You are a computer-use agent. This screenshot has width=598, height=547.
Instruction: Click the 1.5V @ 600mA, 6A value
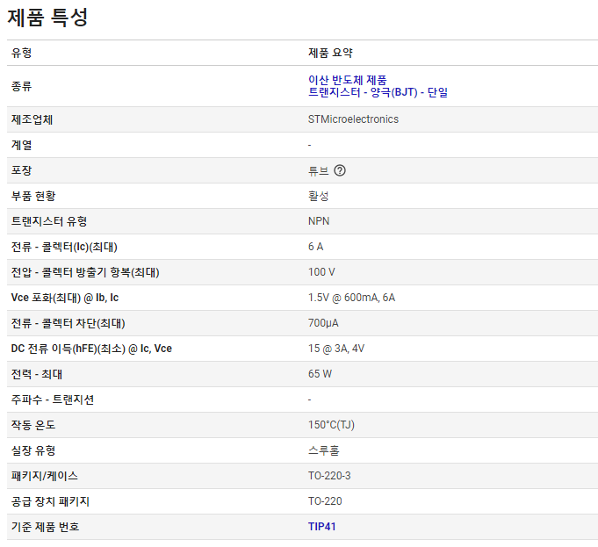pos(351,298)
